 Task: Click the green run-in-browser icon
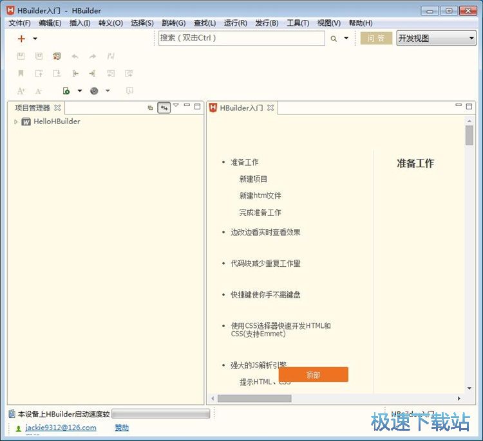pyautogui.click(x=66, y=91)
